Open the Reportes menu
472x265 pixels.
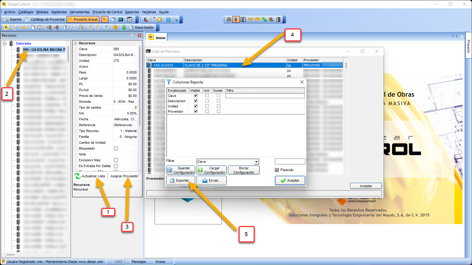[132, 12]
